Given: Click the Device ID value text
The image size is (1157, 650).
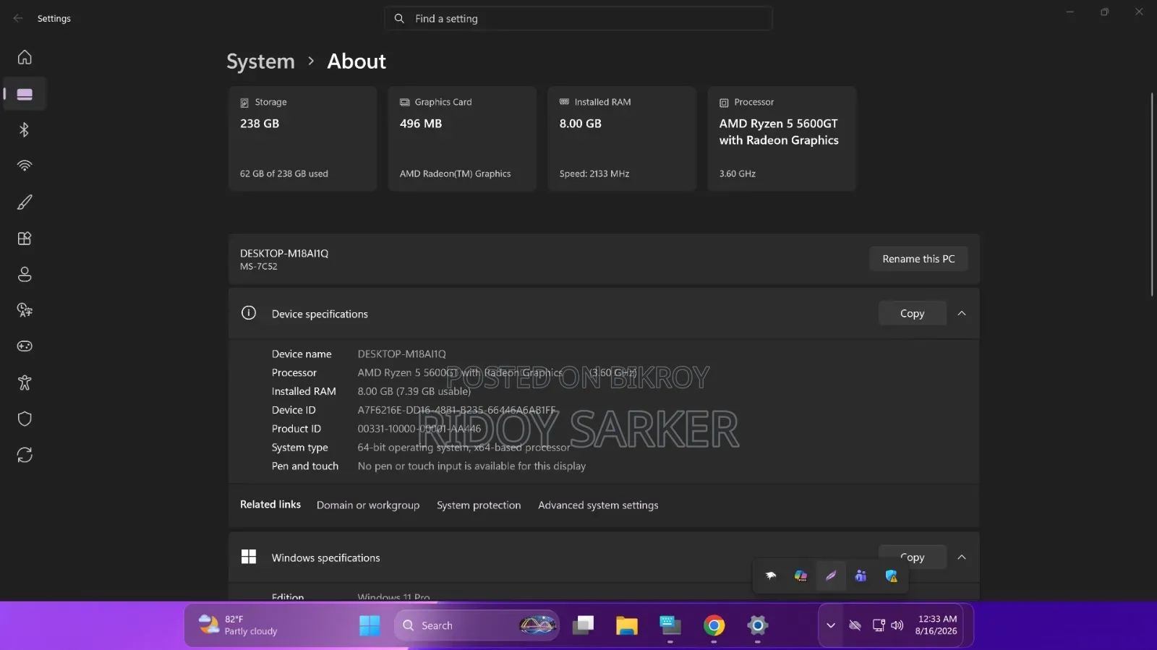Looking at the screenshot, I should [x=456, y=410].
